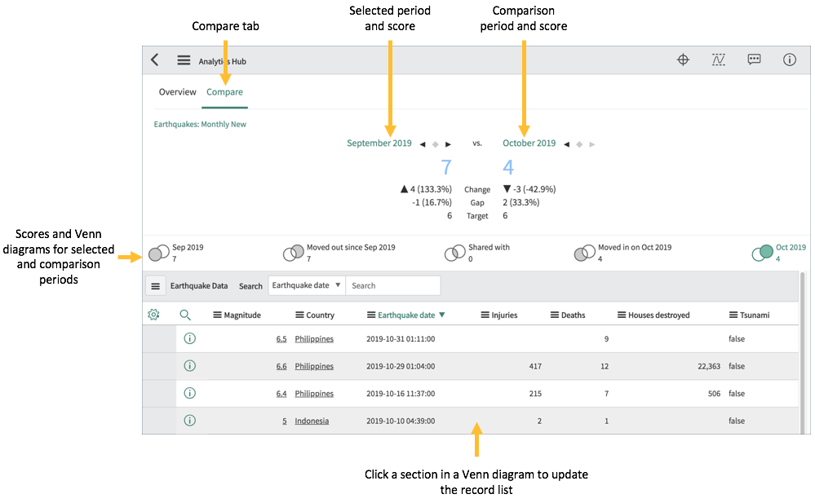The image size is (815, 503).
Task: Click the sparkline chart icon in the toolbar
Action: [x=718, y=59]
